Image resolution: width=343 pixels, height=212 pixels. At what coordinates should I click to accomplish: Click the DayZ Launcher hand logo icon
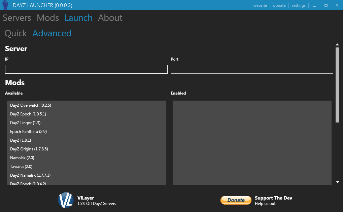(x=5, y=5)
